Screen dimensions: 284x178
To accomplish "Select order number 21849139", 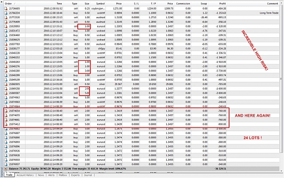I will pyautogui.click(x=14, y=80).
